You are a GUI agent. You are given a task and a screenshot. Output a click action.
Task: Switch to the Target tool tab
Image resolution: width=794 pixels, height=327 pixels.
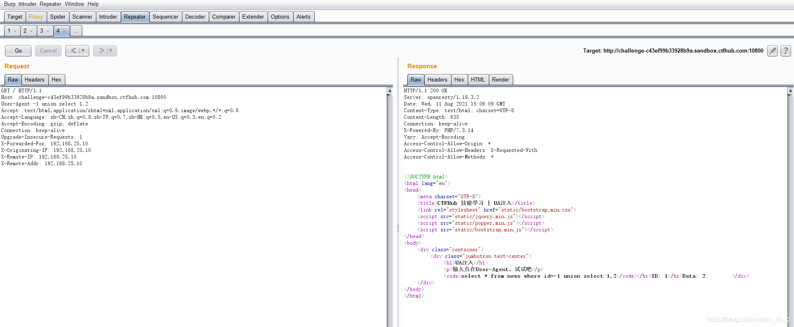pyautogui.click(x=15, y=17)
